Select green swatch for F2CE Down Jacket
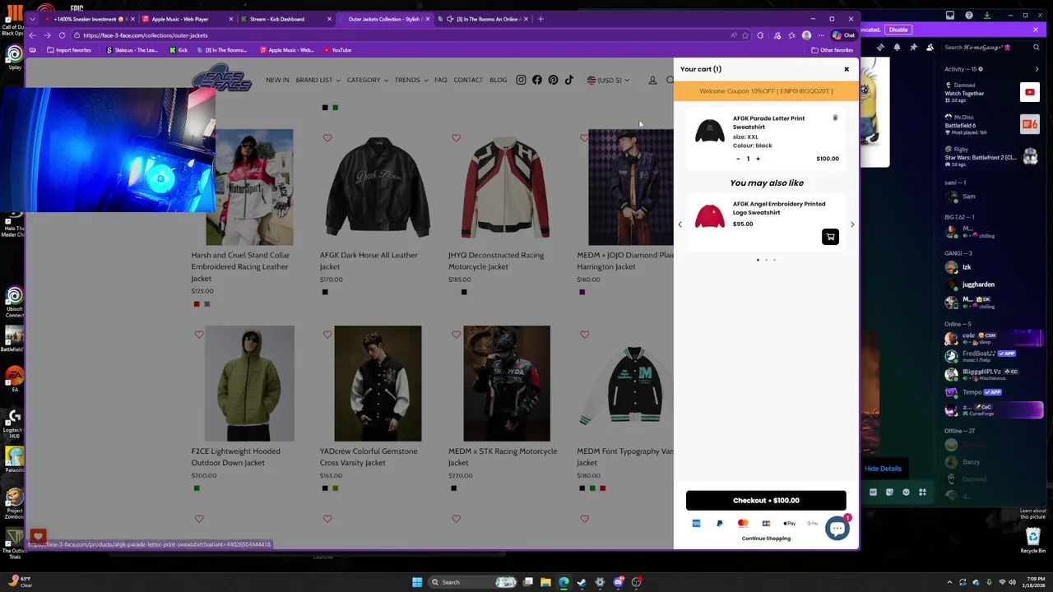1053x592 pixels. click(197, 488)
